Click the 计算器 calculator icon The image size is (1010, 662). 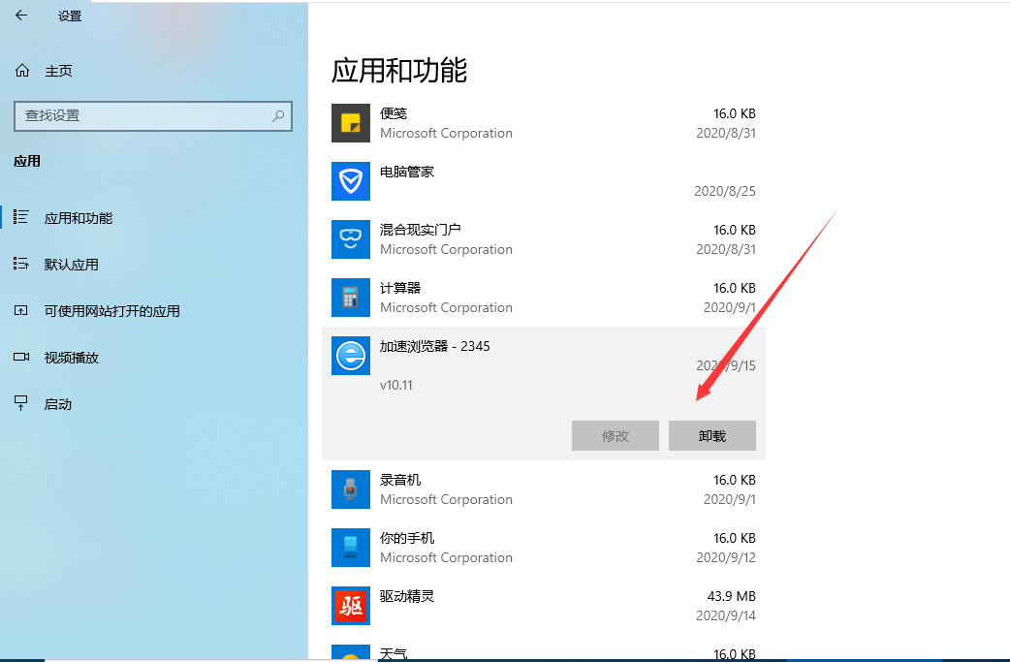point(351,298)
